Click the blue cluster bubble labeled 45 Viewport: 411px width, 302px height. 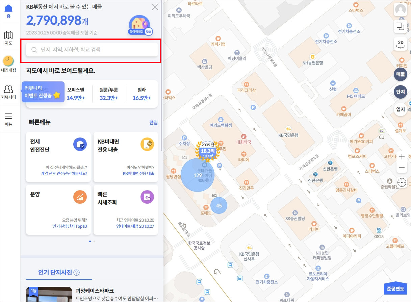(x=219, y=205)
